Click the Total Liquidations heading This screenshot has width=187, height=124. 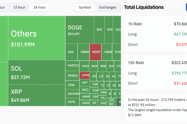tap(144, 7)
